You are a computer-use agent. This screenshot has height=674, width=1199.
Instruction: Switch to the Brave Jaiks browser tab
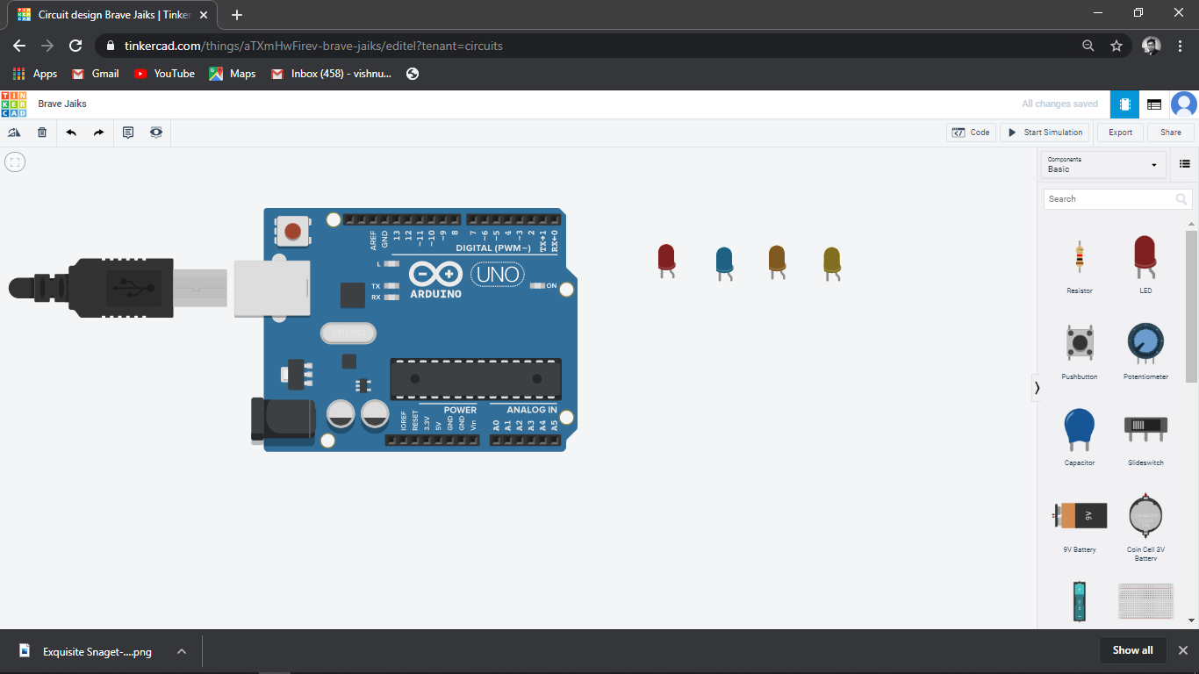[x=105, y=14]
